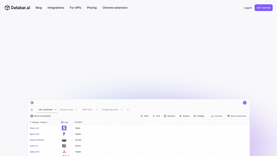Screen dimensions: 277x156
Task: Open the Google Maps data dropdown chevron
Action: tap(121, 110)
